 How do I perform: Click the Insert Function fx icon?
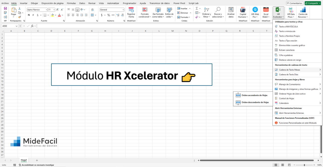pyautogui.click(x=32, y=26)
